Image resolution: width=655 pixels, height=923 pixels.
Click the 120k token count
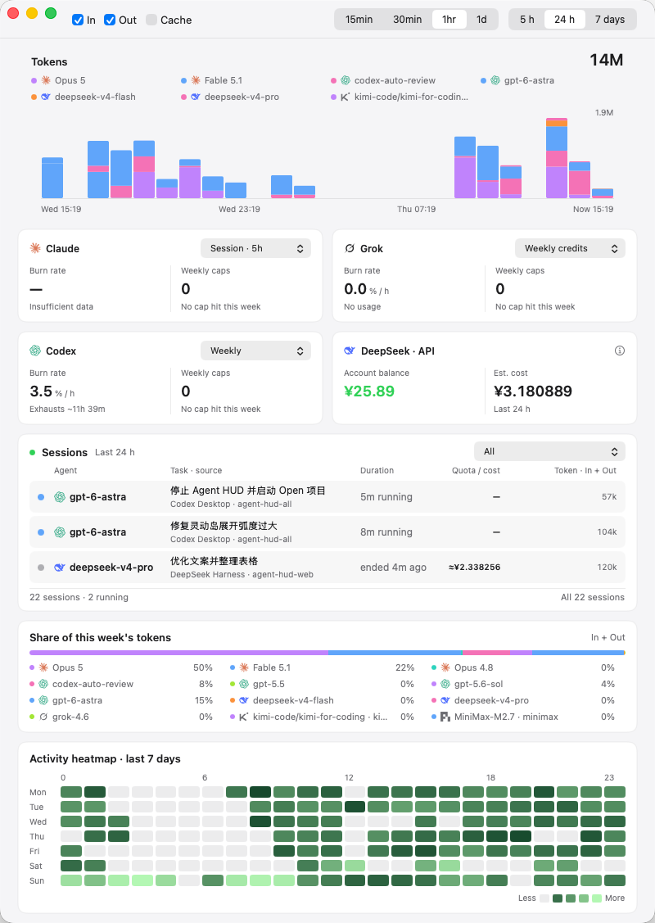click(x=608, y=568)
